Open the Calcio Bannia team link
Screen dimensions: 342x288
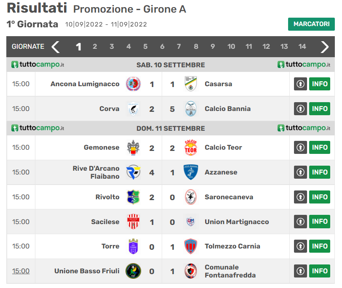coord(227,109)
